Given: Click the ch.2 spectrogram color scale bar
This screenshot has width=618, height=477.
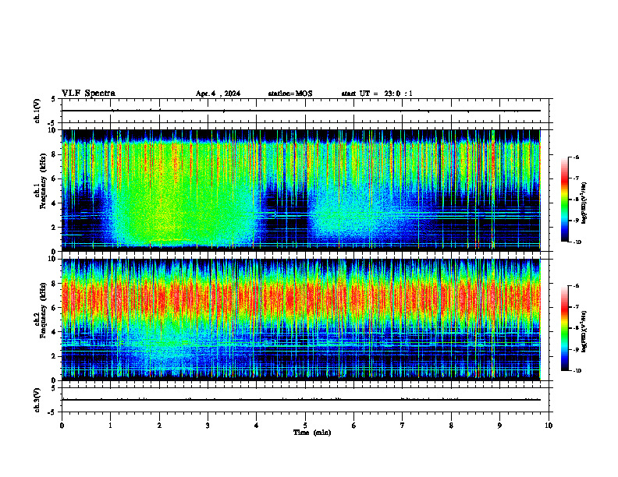Looking at the screenshot, I should coord(565,328).
